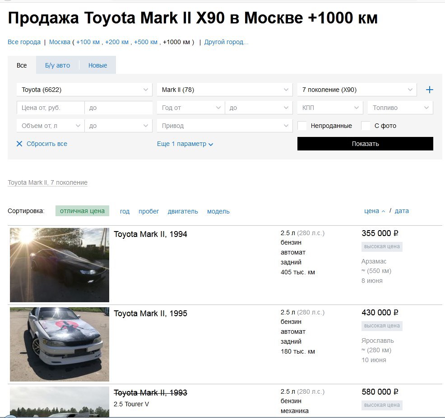Sort by отличная цена
Viewport: 445px width, 418px height.
coord(82,211)
